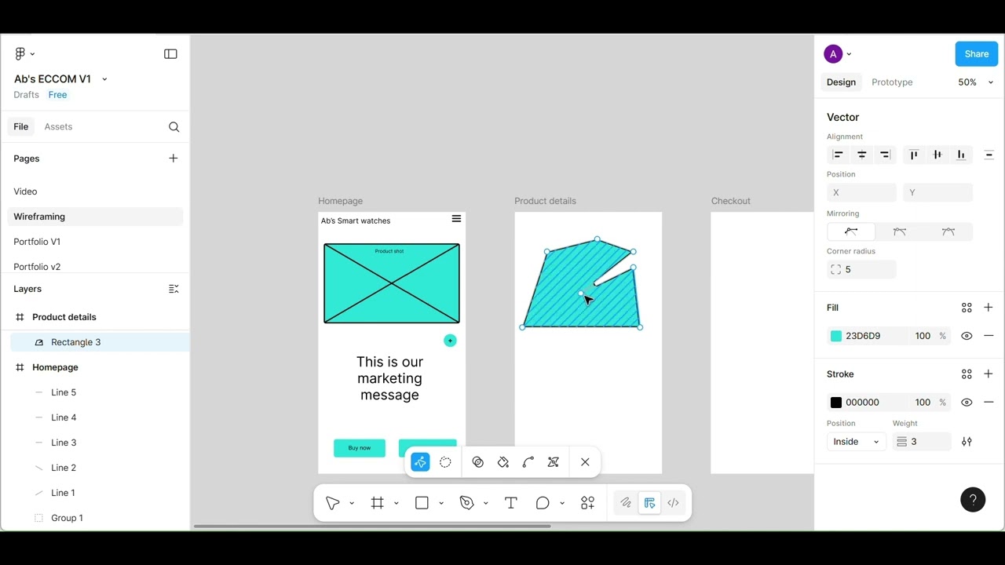Select the Comment tool

pos(543,503)
